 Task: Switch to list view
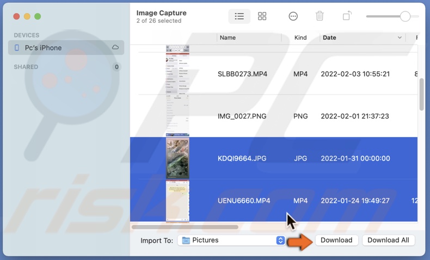239,16
